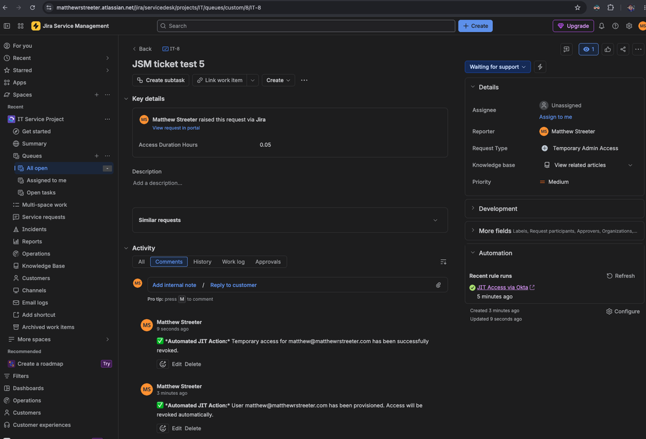This screenshot has width=646, height=439.
Task: Click the blue Create button in header
Action: point(476,26)
